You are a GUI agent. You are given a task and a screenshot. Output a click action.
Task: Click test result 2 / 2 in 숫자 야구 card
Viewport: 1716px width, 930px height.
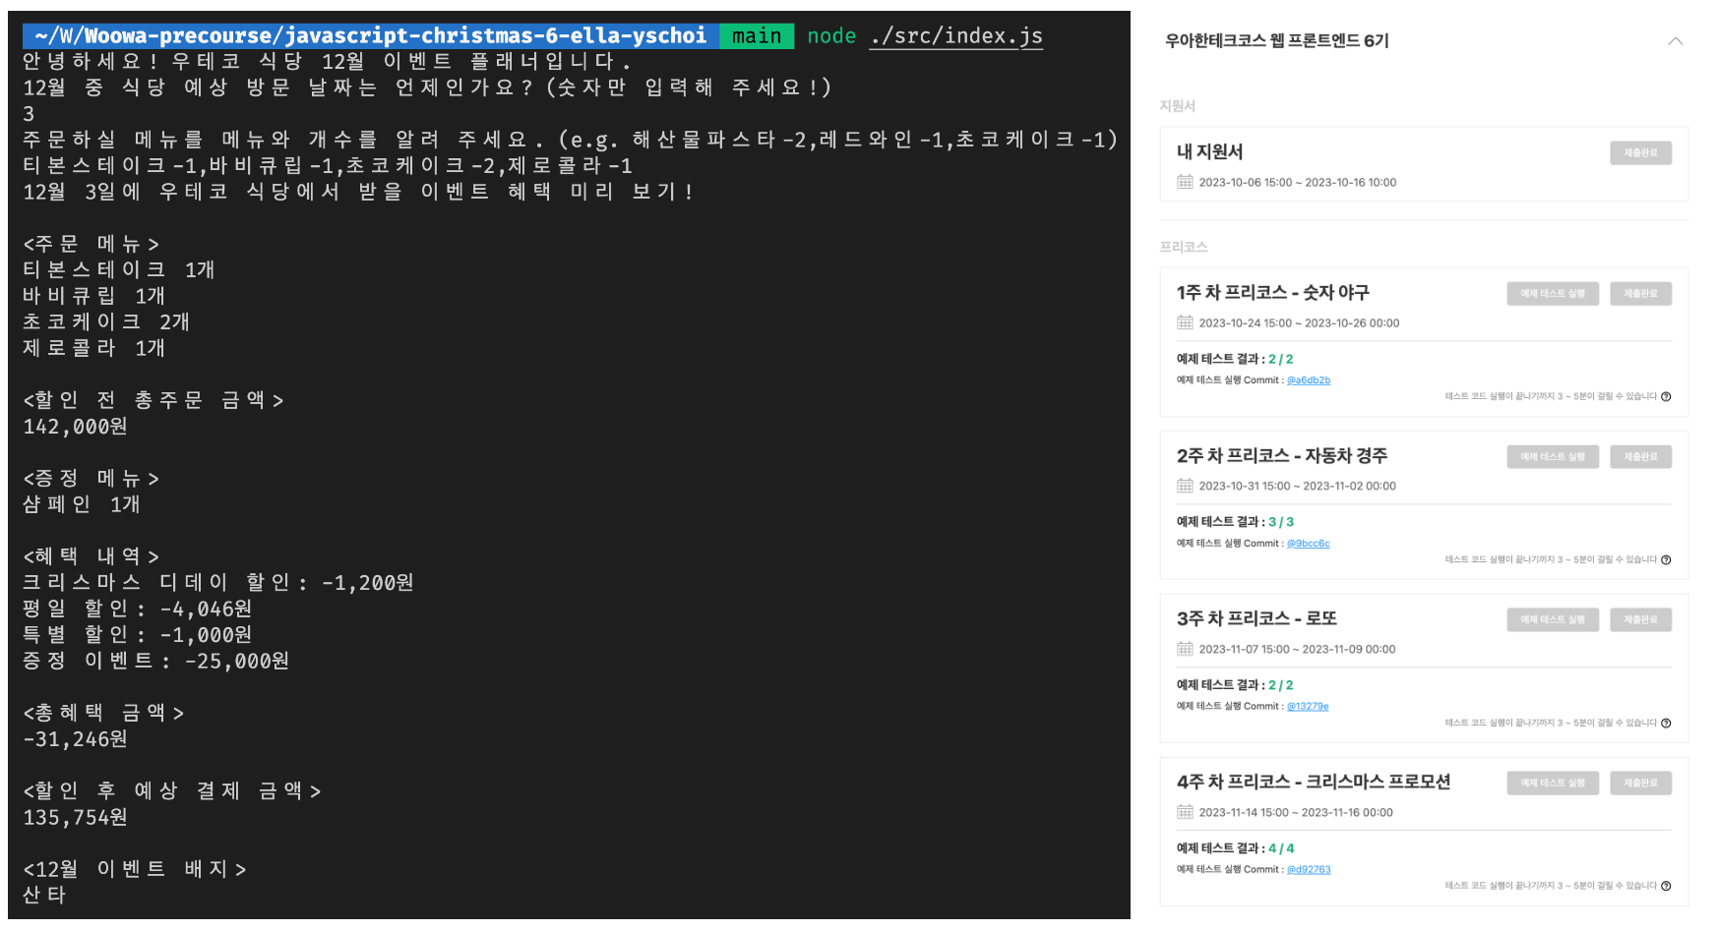click(x=1280, y=360)
